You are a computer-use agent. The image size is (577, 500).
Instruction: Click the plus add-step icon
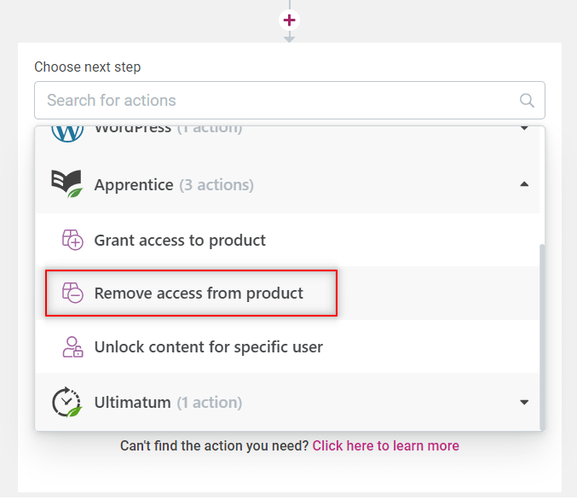point(289,20)
